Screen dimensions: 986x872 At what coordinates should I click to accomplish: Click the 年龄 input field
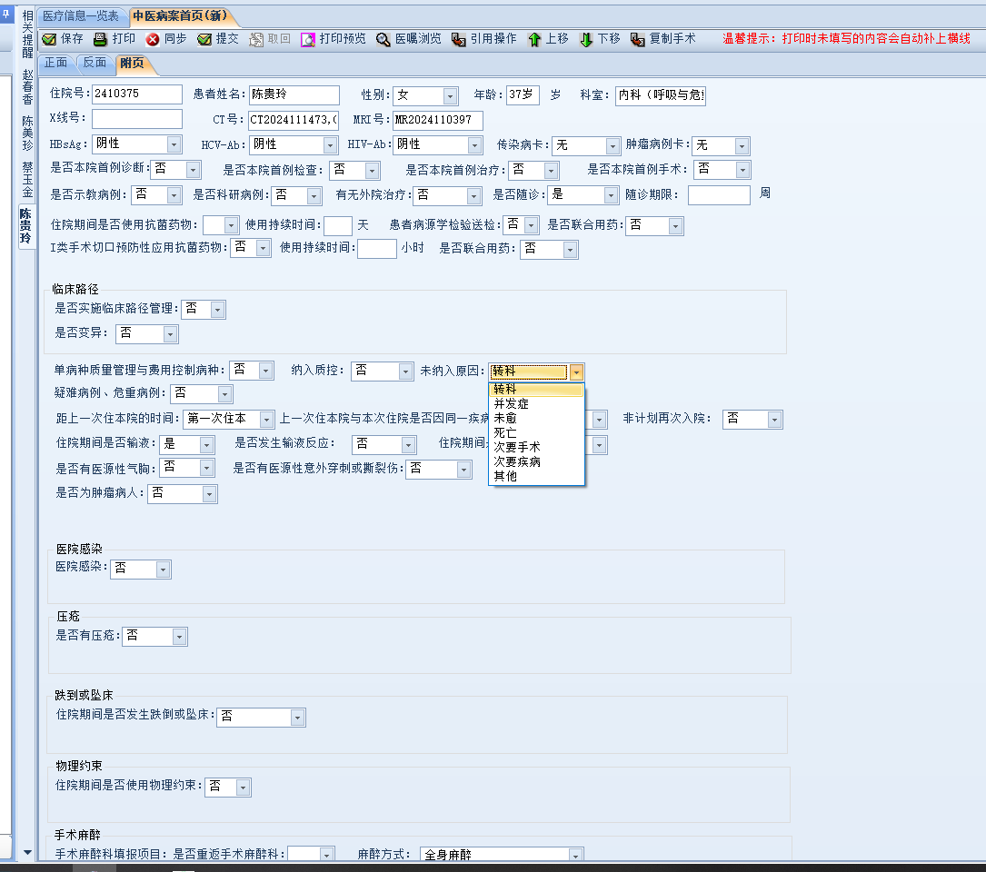pyautogui.click(x=523, y=95)
